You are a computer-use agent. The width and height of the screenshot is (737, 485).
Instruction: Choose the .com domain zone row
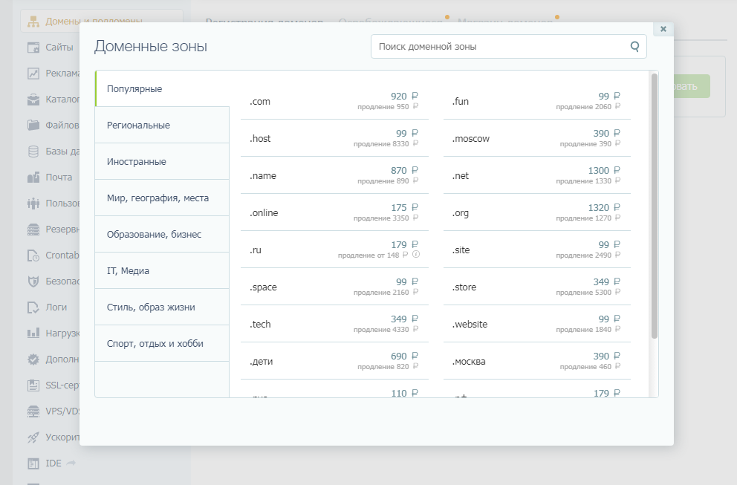334,101
